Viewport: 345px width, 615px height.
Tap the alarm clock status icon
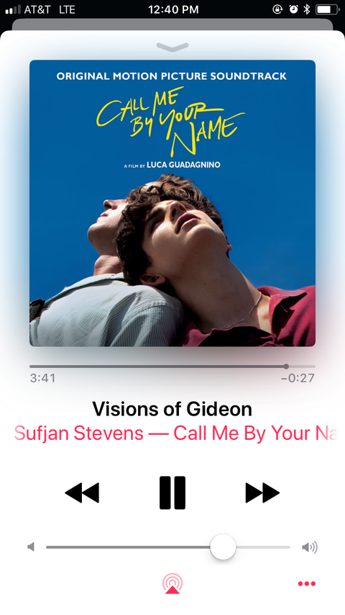pos(293,9)
